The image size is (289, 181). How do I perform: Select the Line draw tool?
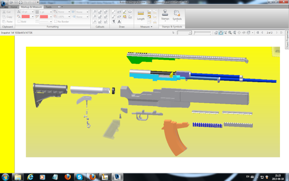coord(114,12)
